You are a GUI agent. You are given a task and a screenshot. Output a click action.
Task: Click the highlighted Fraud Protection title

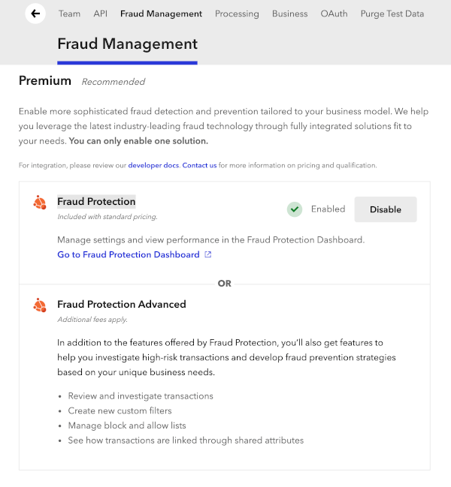(96, 201)
